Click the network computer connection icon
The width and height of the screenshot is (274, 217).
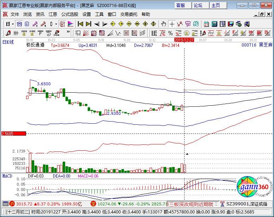point(247,24)
